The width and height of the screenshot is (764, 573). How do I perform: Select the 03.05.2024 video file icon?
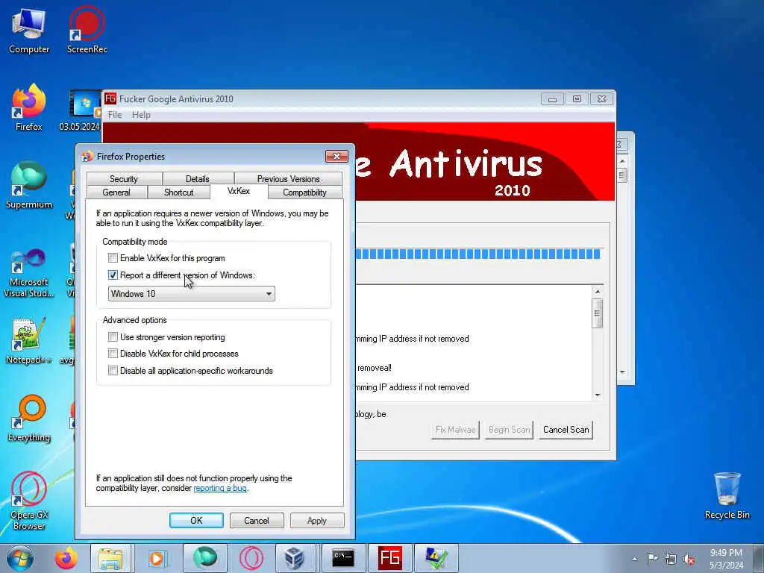84,111
